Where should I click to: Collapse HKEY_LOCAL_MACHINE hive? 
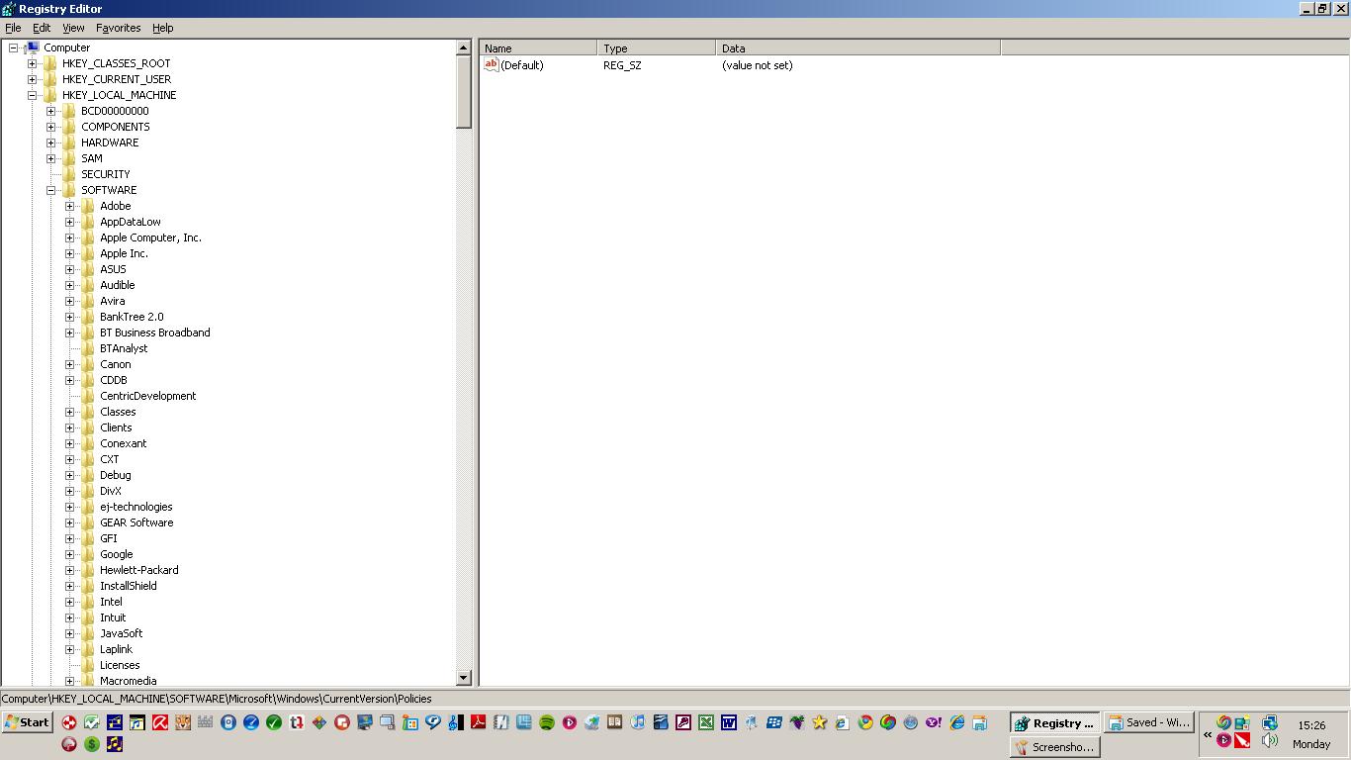coord(33,95)
